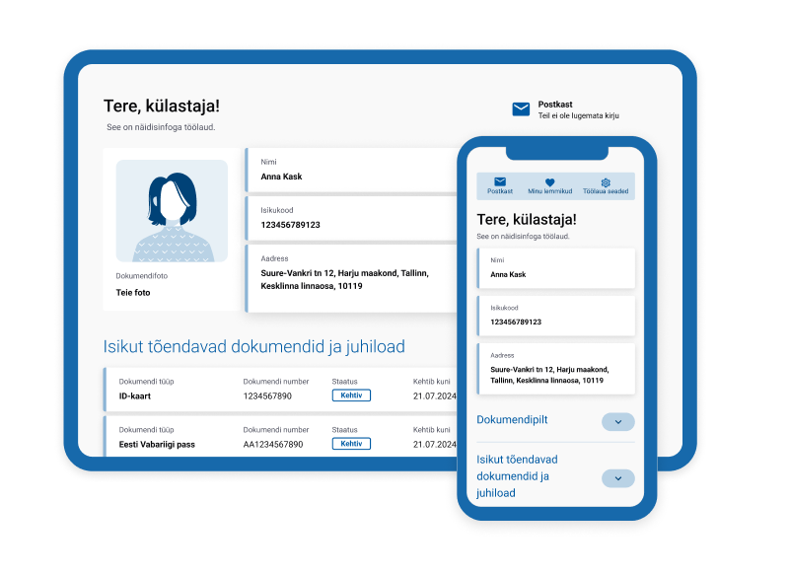This screenshot has height=574, width=789.
Task: Click the Dokumendifoto label
Action: 142,276
